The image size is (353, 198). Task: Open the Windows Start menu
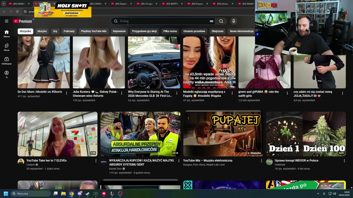[6, 194]
